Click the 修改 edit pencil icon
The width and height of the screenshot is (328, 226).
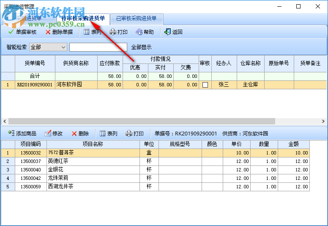pyautogui.click(x=48, y=133)
